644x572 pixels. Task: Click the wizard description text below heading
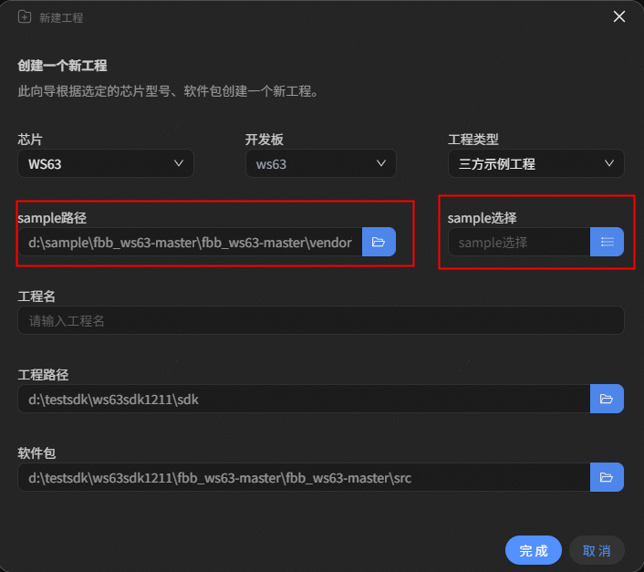click(167, 91)
